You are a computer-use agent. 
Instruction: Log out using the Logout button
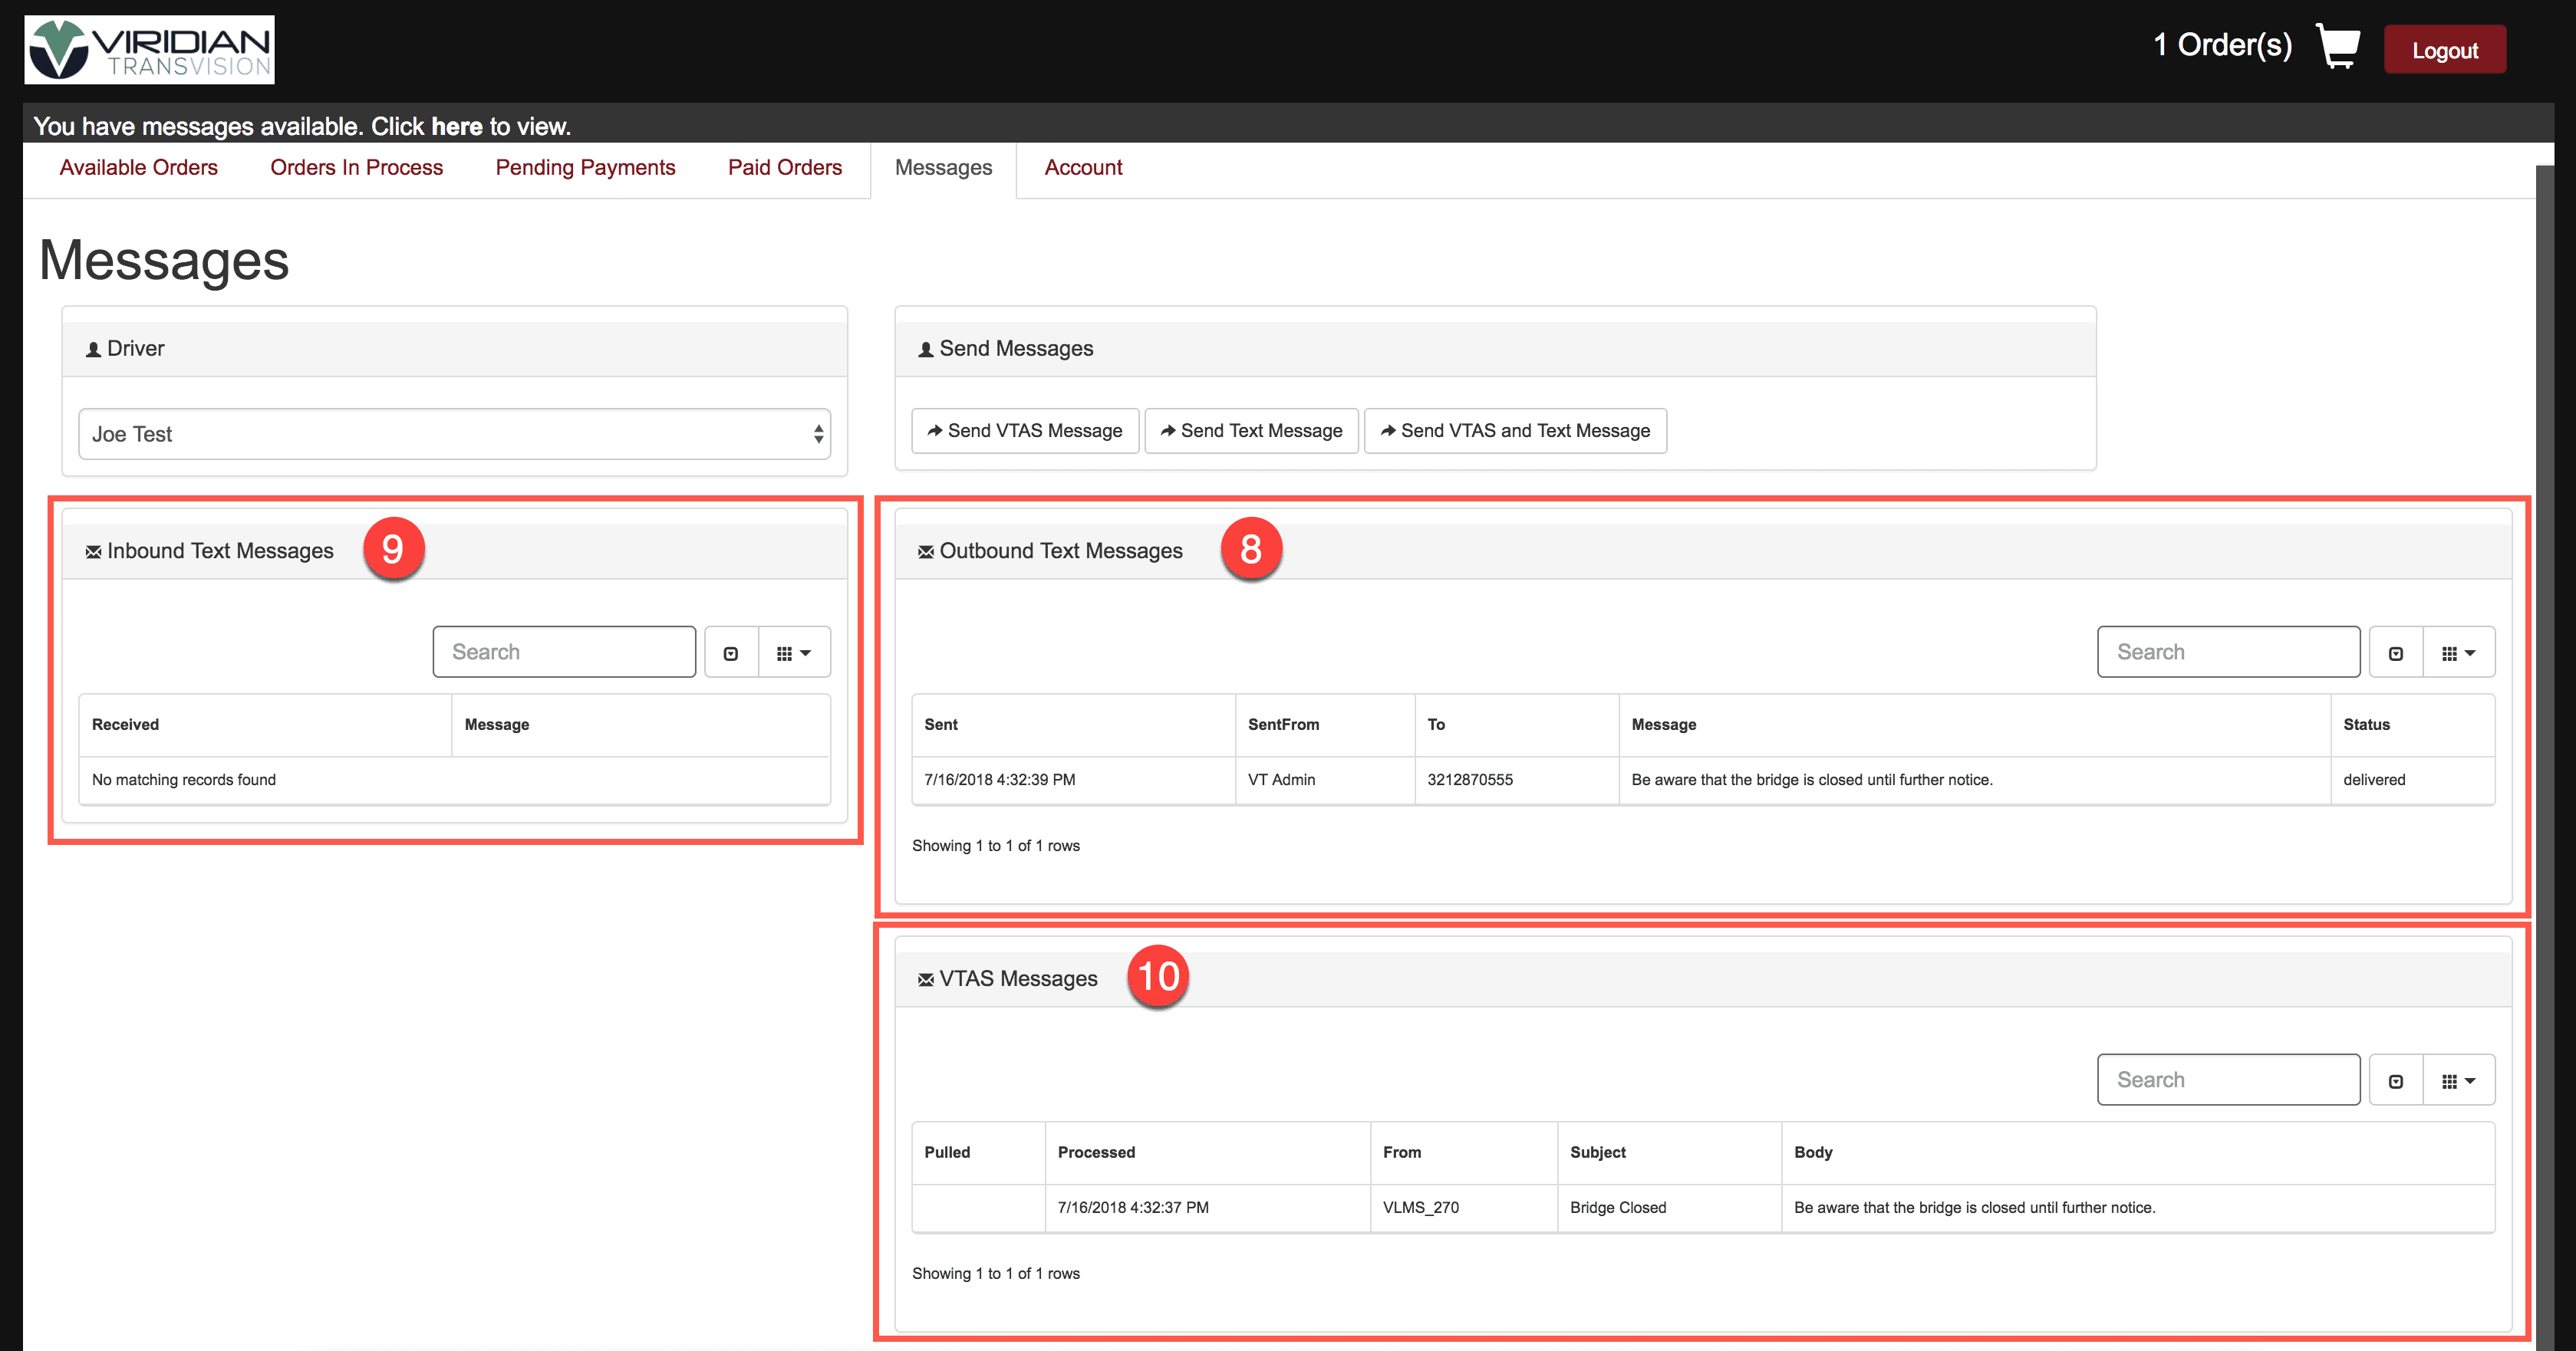point(2444,50)
